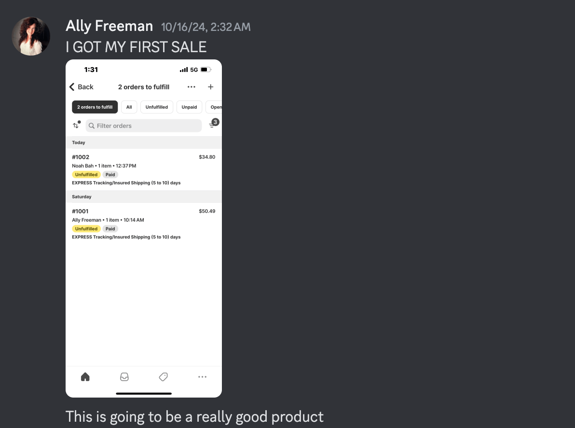Screen dimensions: 575x428
Task: Click the Filter orders search field
Action: [144, 126]
